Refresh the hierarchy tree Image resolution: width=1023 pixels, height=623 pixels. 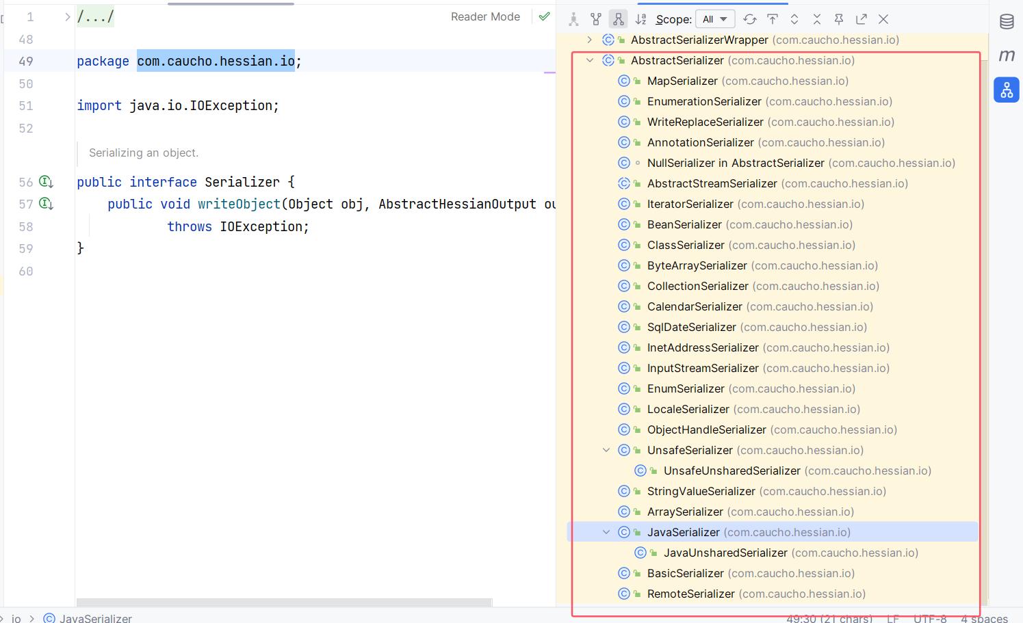(750, 19)
